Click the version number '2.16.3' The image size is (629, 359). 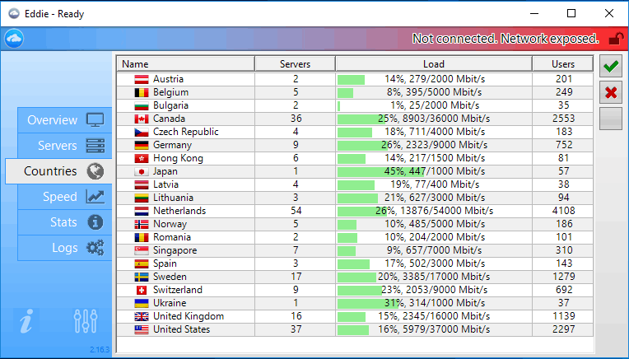click(100, 350)
